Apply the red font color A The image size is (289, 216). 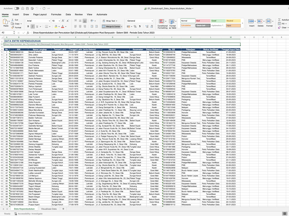click(x=63, y=26)
